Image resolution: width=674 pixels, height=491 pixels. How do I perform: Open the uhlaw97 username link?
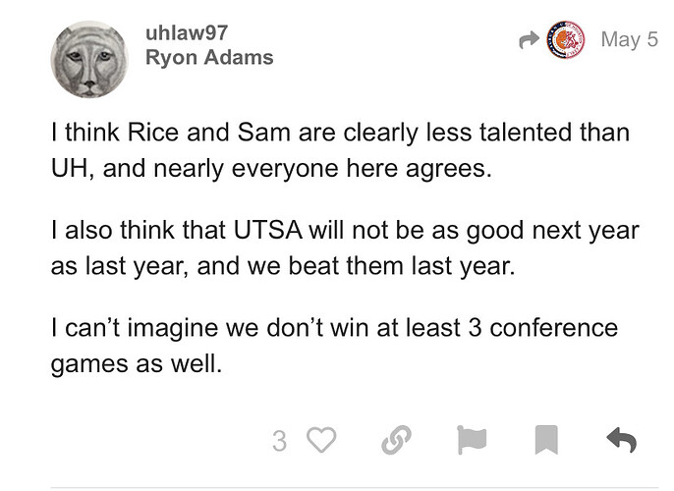tap(187, 33)
